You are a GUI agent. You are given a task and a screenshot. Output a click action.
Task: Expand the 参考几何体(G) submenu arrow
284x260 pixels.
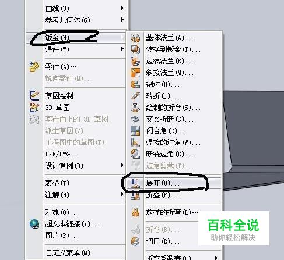click(122, 20)
